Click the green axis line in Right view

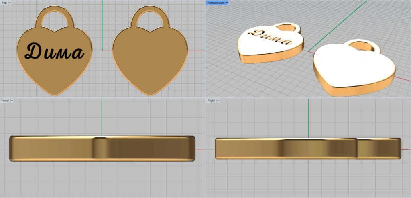click(308, 116)
